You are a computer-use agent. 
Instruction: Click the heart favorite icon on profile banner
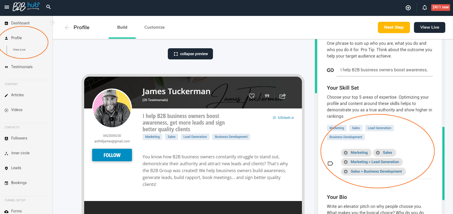(252, 96)
